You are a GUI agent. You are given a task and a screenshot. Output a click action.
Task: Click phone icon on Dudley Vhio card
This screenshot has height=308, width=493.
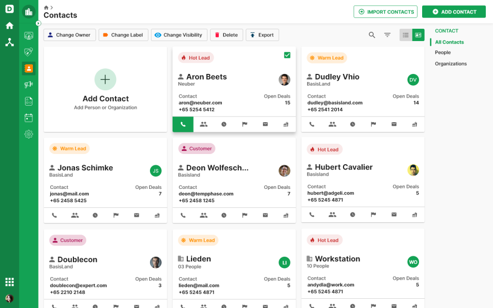(x=312, y=124)
